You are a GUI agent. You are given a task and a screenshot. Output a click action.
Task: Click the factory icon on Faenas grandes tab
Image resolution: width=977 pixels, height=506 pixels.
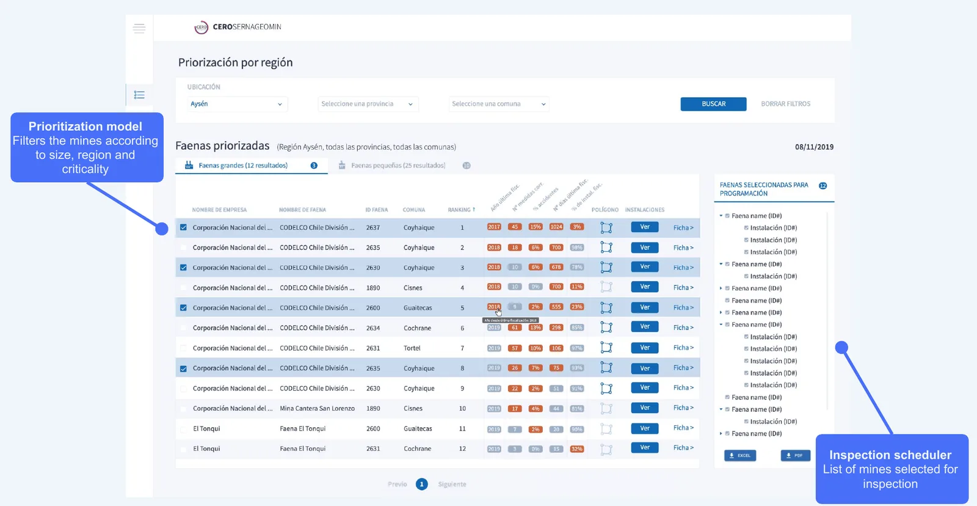pyautogui.click(x=189, y=165)
